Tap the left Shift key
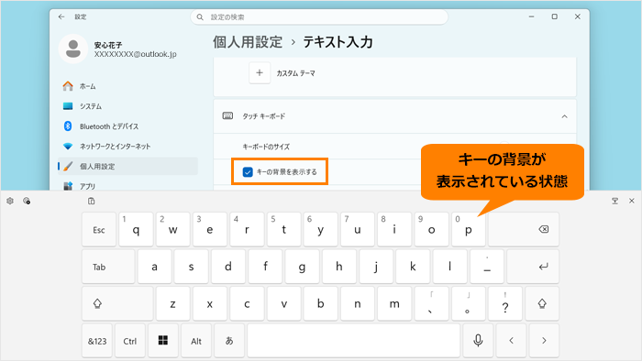 (117, 304)
